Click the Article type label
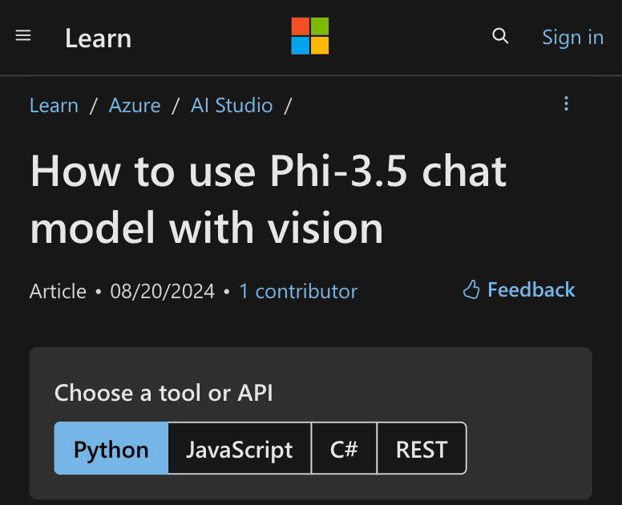 click(58, 291)
